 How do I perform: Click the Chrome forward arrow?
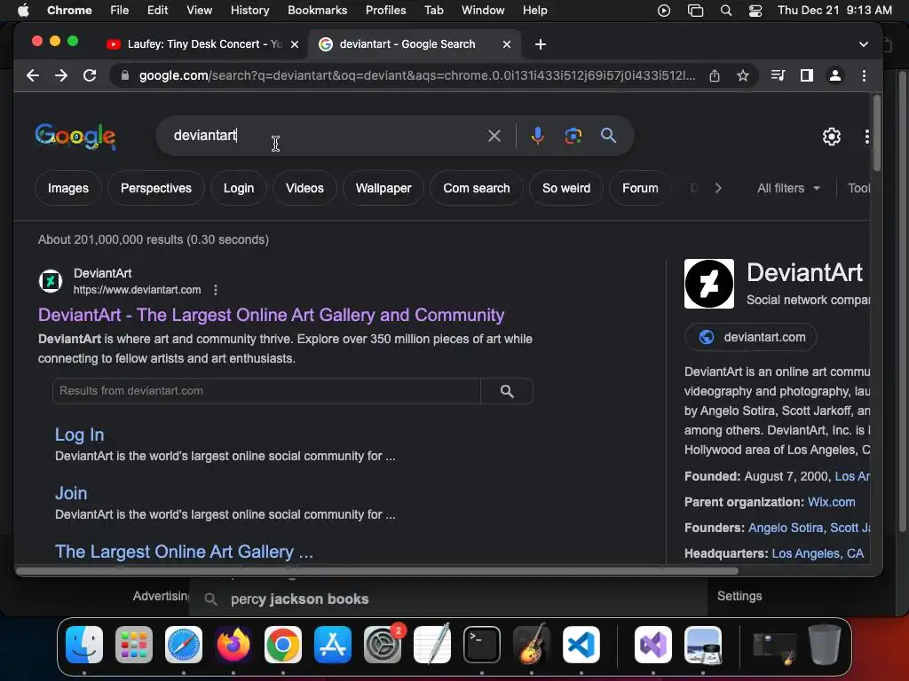click(x=61, y=75)
